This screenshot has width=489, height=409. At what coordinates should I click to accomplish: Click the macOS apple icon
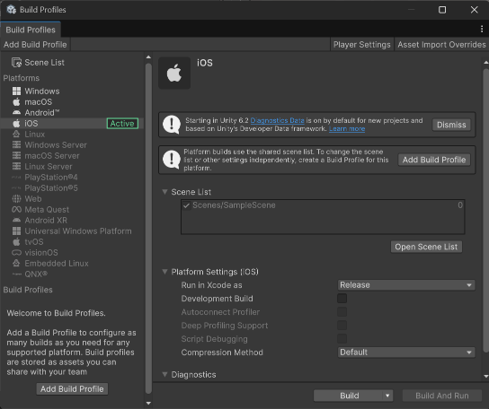coord(16,101)
